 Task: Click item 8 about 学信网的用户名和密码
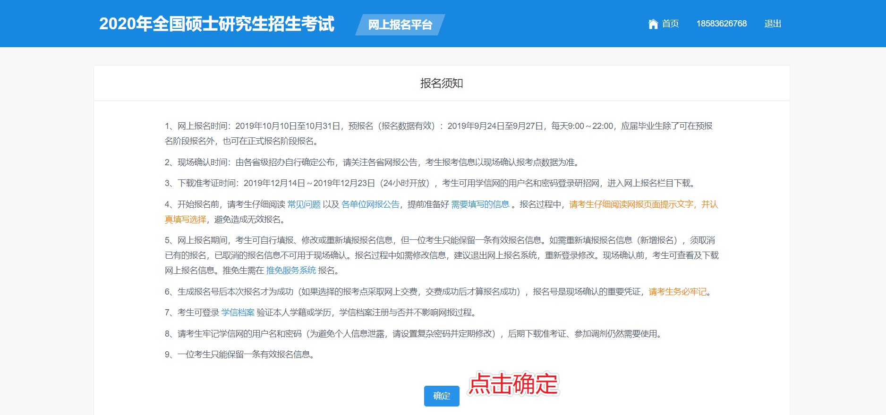pos(414,334)
